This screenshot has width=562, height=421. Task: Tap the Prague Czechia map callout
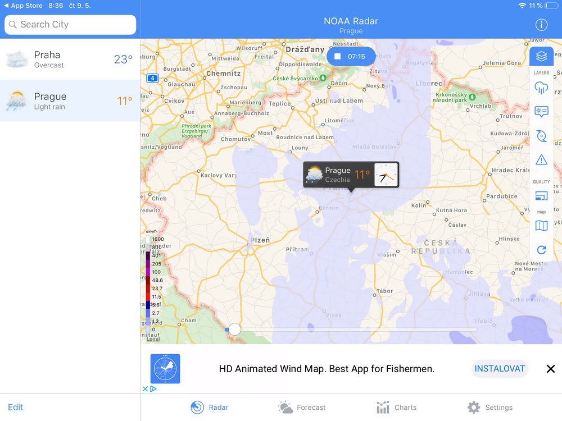351,175
